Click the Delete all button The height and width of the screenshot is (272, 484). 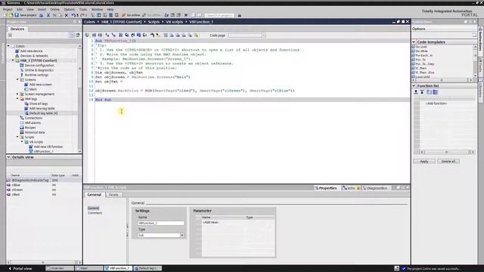pos(448,161)
